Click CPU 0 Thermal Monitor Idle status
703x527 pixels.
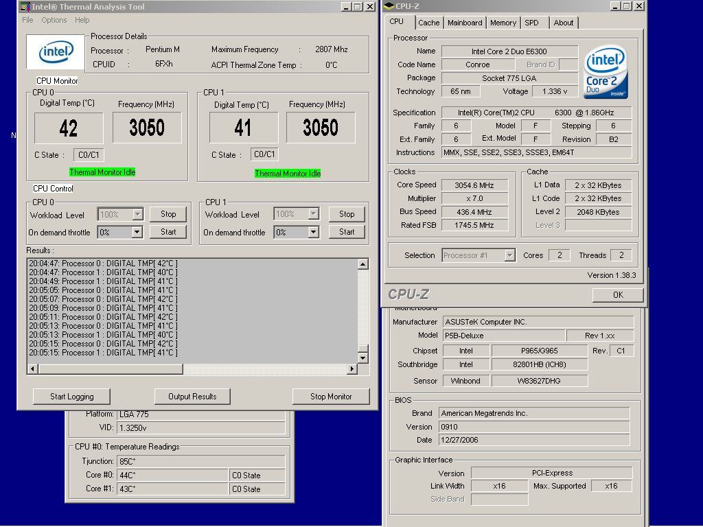102,172
